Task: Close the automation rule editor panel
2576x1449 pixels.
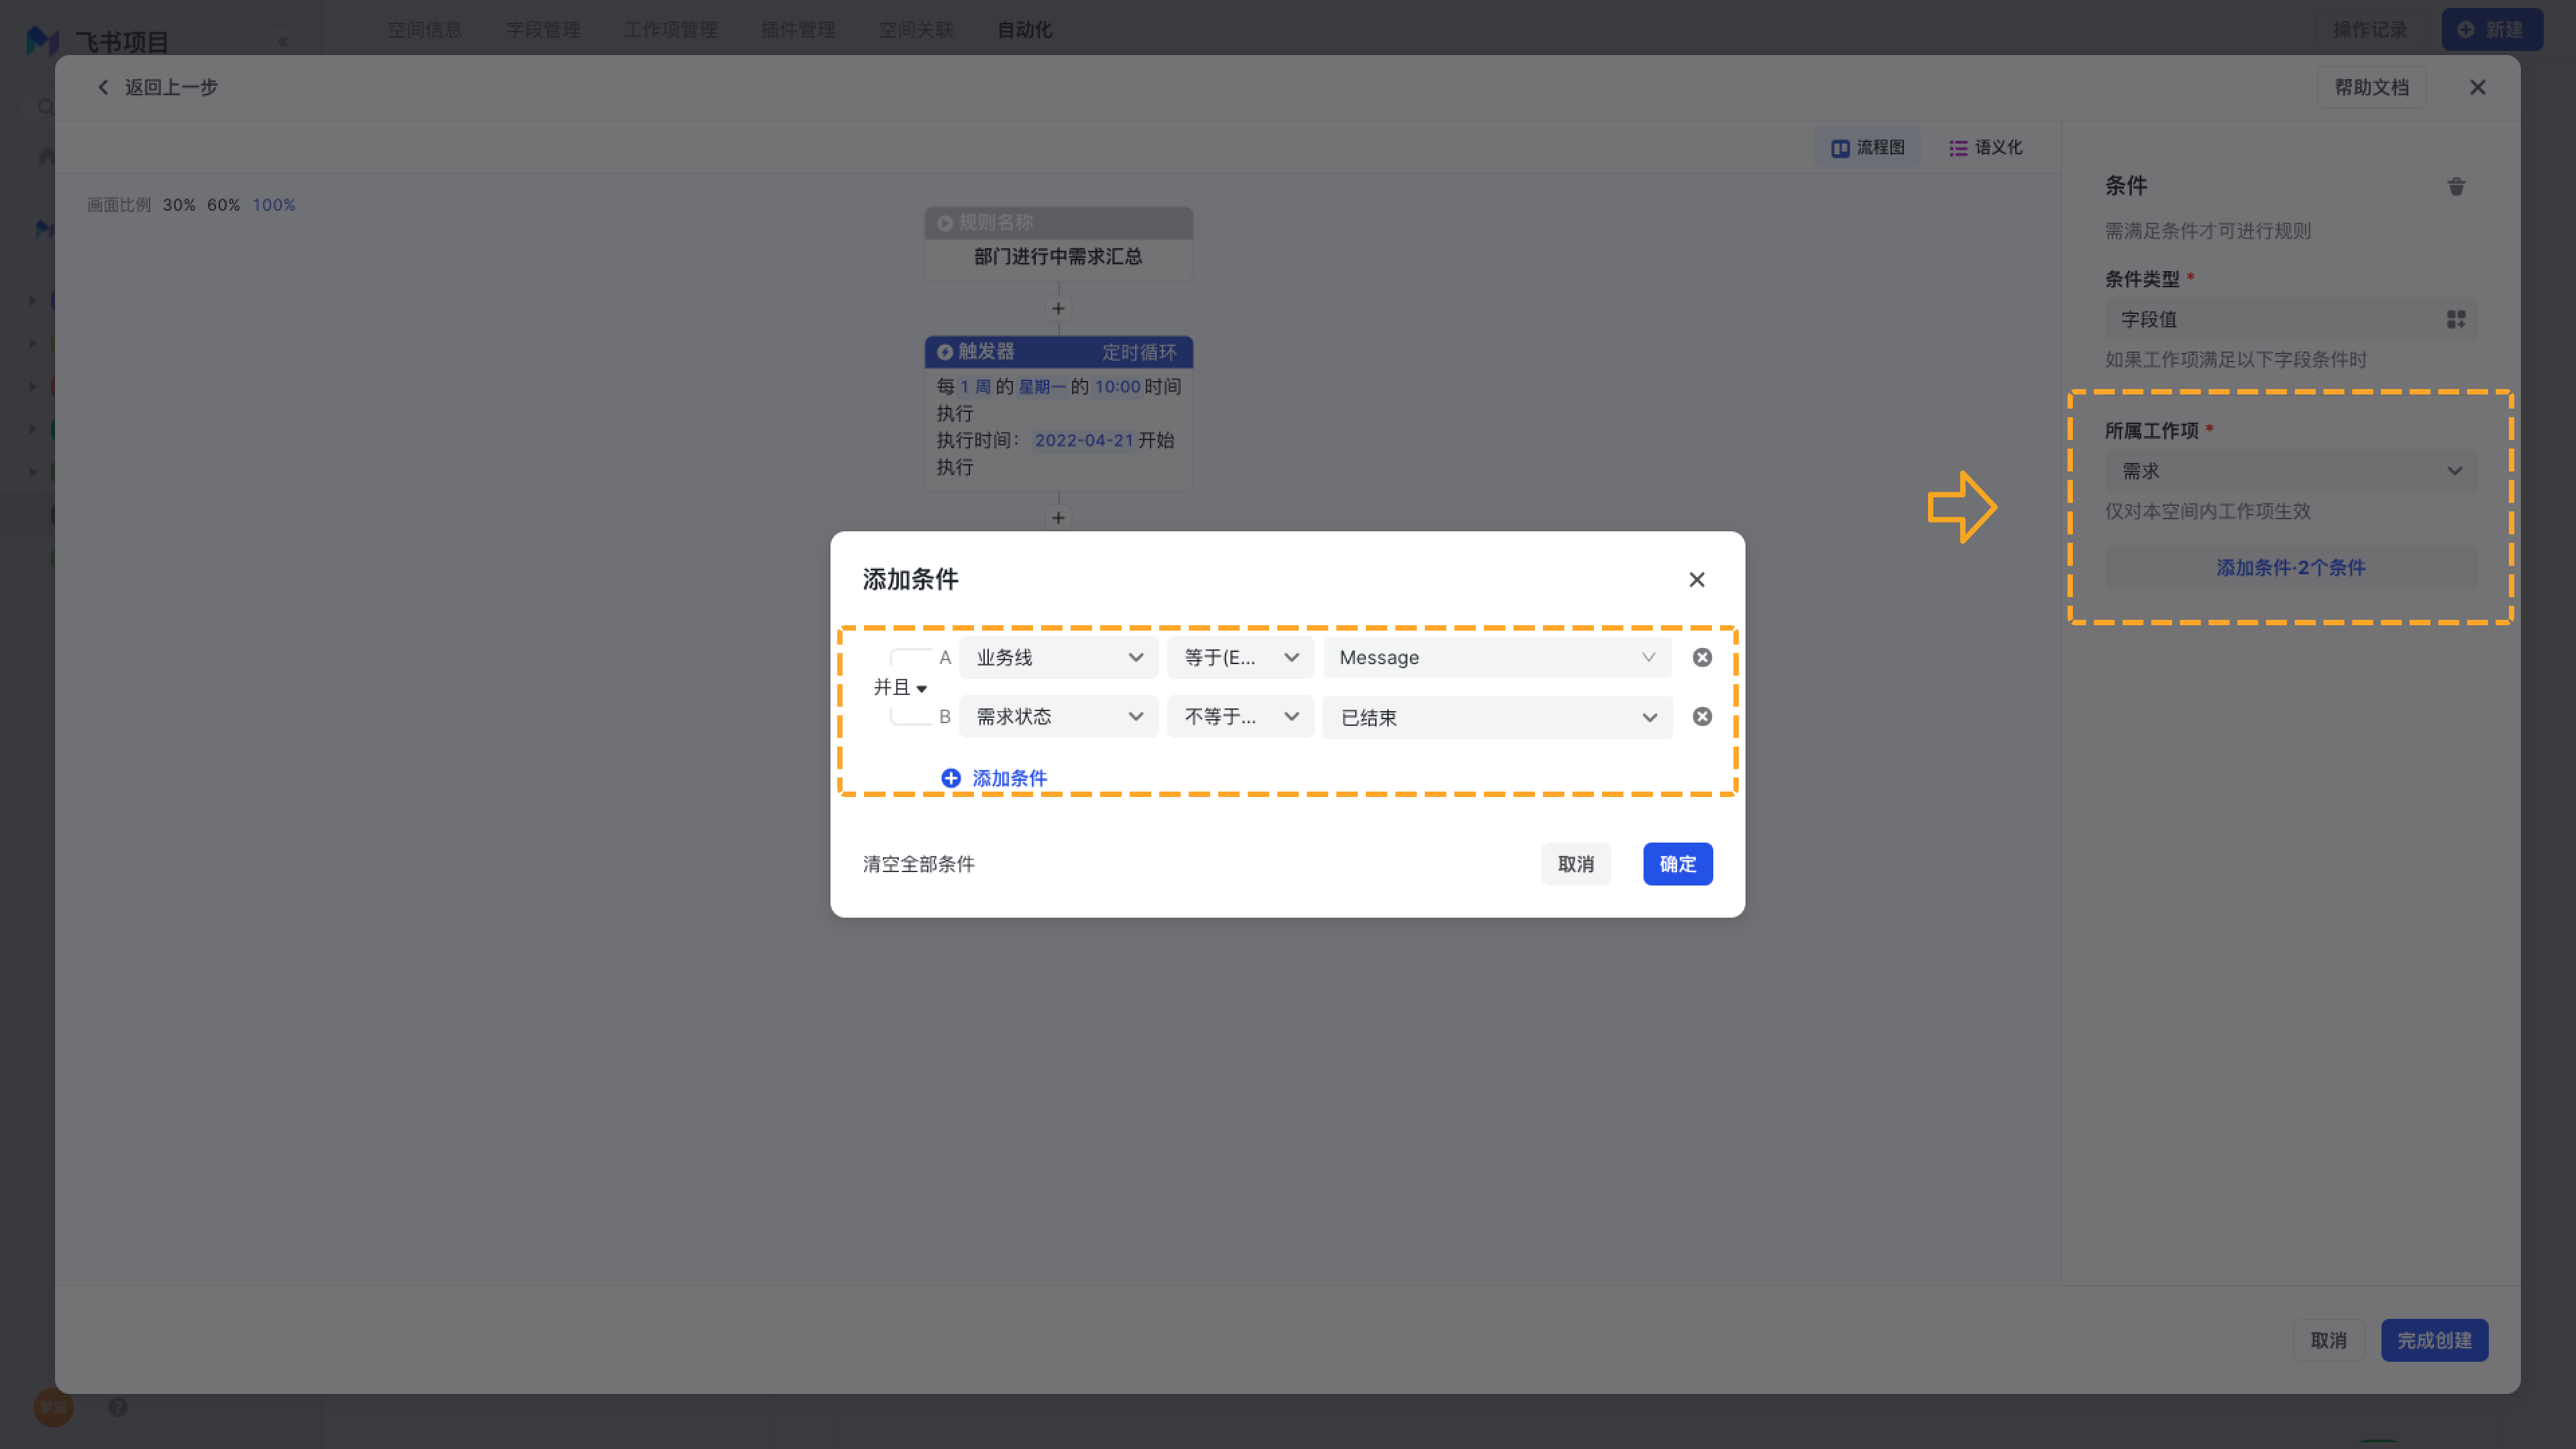Action: pos(2477,87)
